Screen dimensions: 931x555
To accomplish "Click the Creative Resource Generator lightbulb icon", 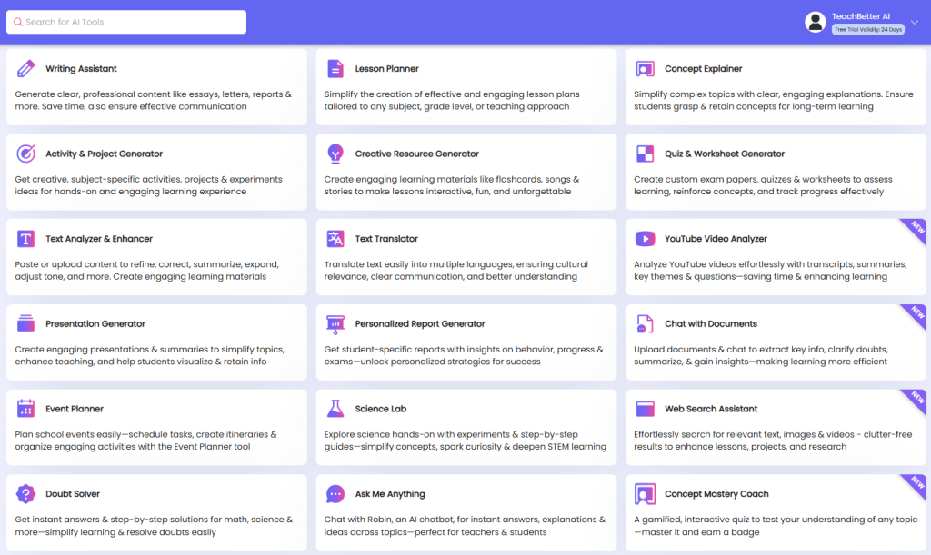I will (x=335, y=154).
